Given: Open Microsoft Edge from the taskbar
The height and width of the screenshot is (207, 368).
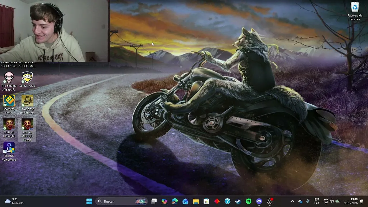Looking at the screenshot, I should coord(175,201).
